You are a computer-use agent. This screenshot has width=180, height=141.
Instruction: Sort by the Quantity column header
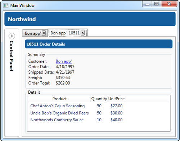tap(99, 99)
